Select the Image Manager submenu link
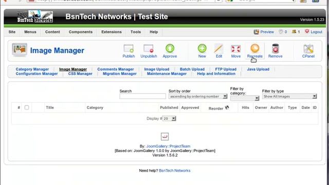 (73, 69)
